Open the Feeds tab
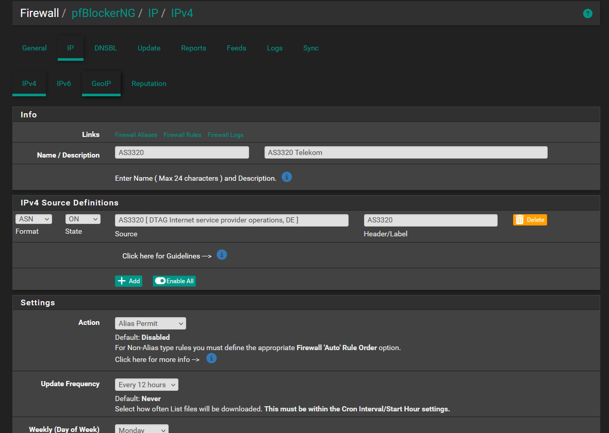Viewport: 609px width, 433px height. [x=236, y=48]
